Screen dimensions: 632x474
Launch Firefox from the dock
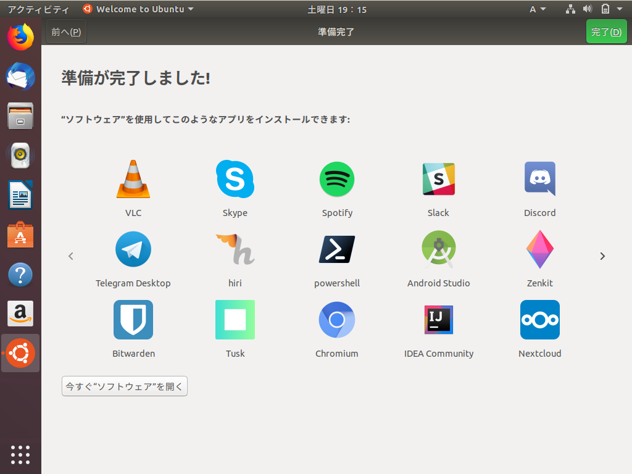click(20, 36)
